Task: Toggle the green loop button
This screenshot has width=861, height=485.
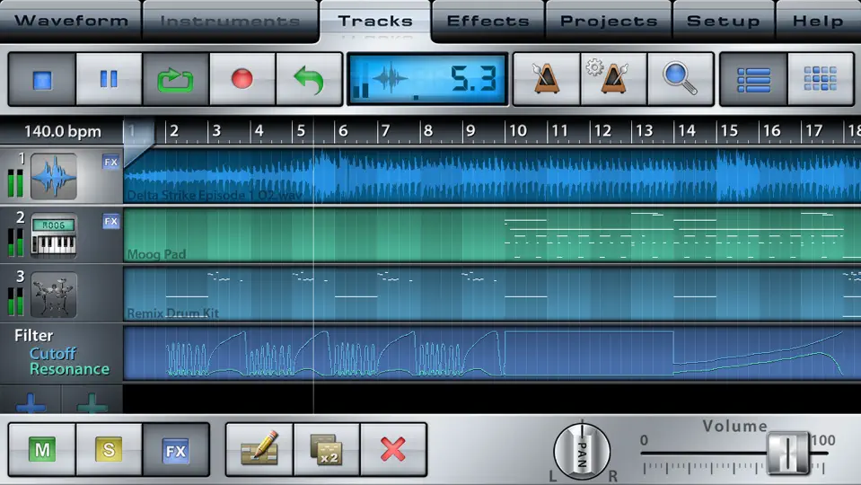Action: point(176,79)
